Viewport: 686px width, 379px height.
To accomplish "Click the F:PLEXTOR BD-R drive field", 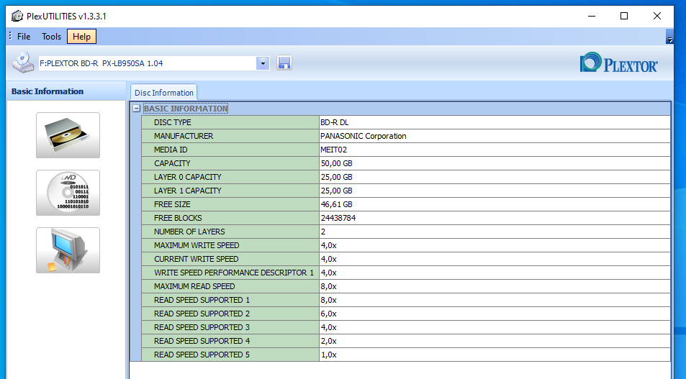I will coord(148,63).
